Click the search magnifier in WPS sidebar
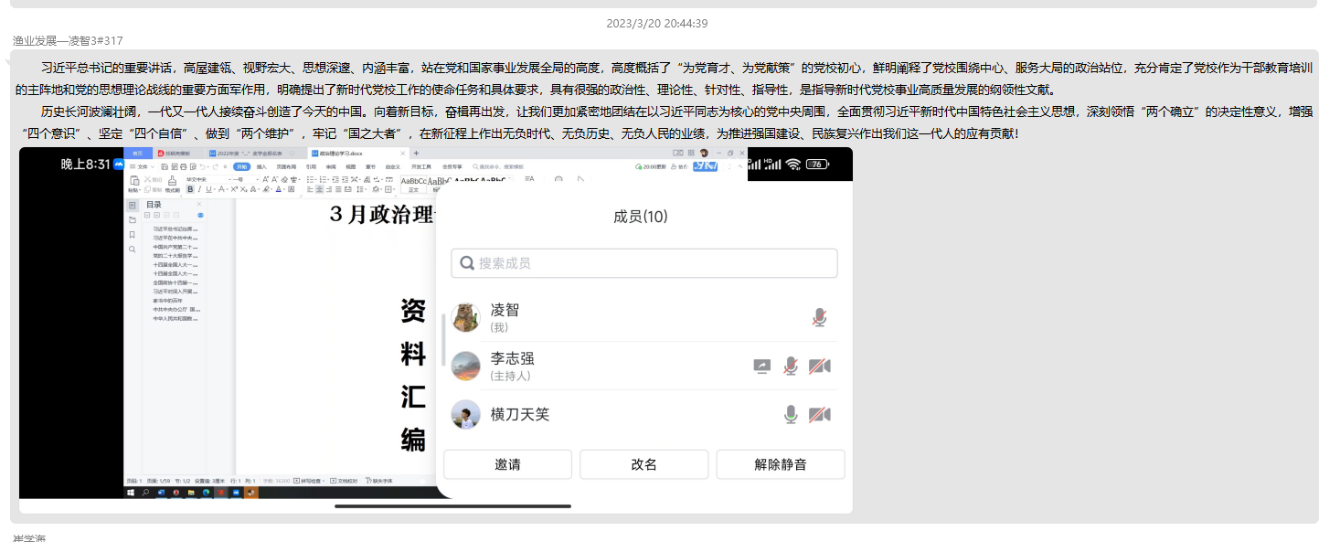The width and height of the screenshot is (1340, 542). 133,249
